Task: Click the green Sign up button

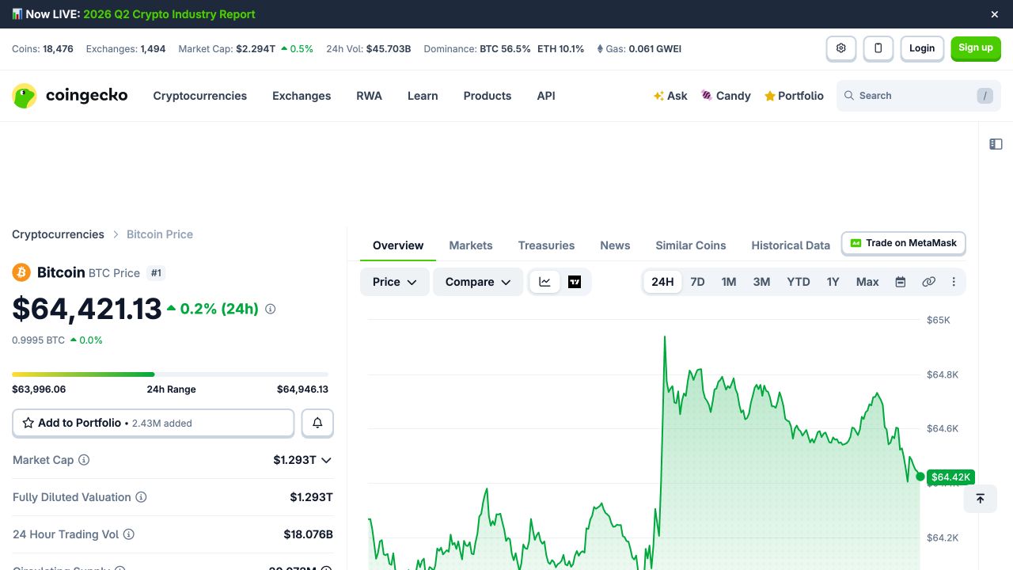Action: tap(976, 48)
